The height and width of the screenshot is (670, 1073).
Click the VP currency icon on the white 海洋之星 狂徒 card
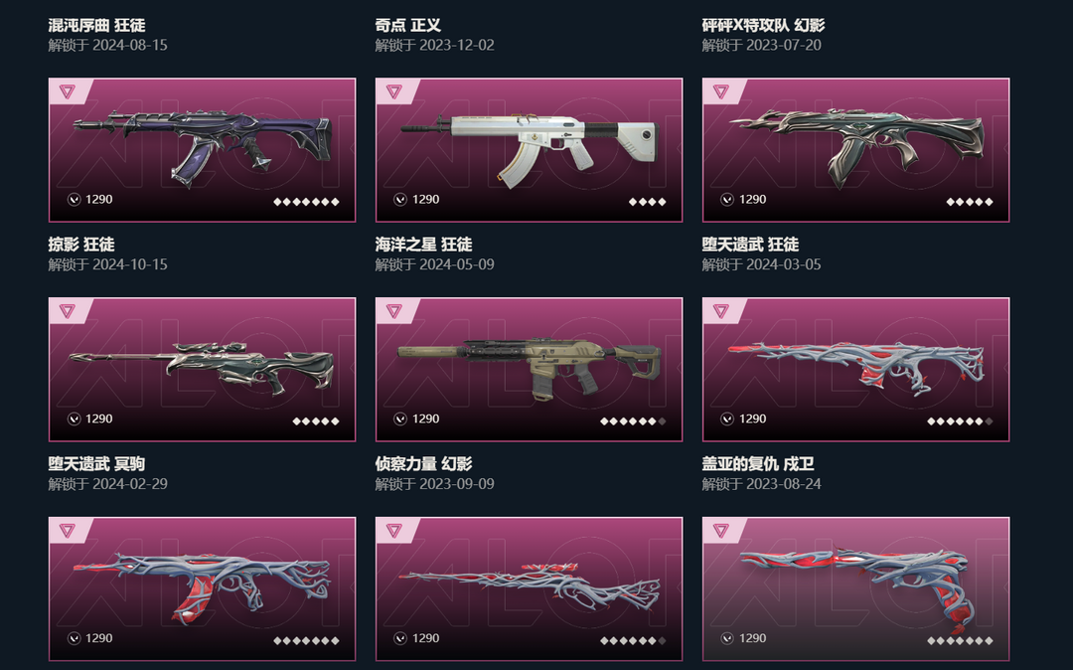click(x=400, y=199)
